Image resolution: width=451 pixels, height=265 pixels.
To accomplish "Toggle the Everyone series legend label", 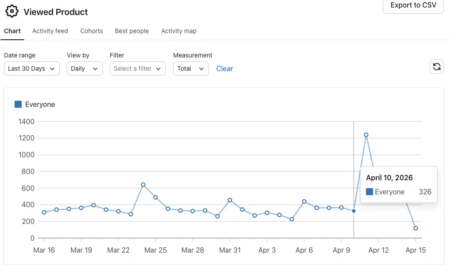I will (40, 104).
